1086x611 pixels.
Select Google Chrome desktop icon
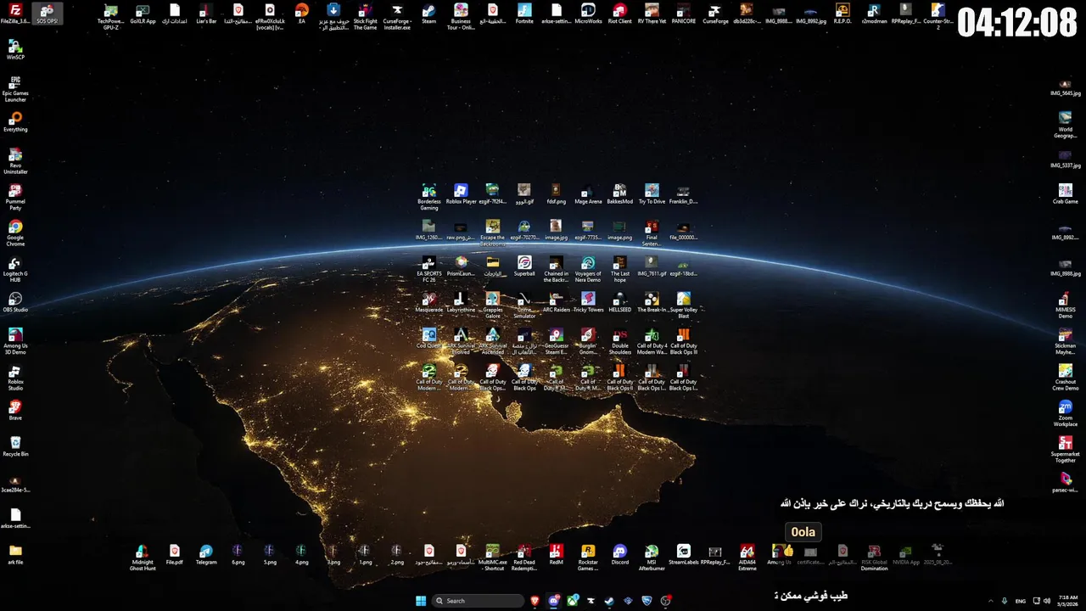coord(15,233)
